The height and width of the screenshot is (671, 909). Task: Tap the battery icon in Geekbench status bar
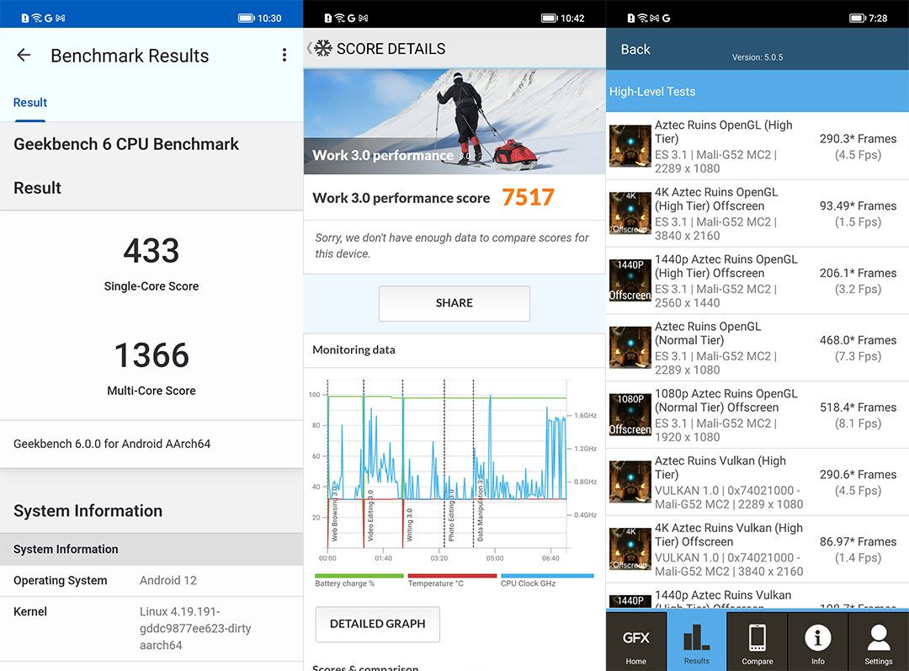[x=247, y=19]
